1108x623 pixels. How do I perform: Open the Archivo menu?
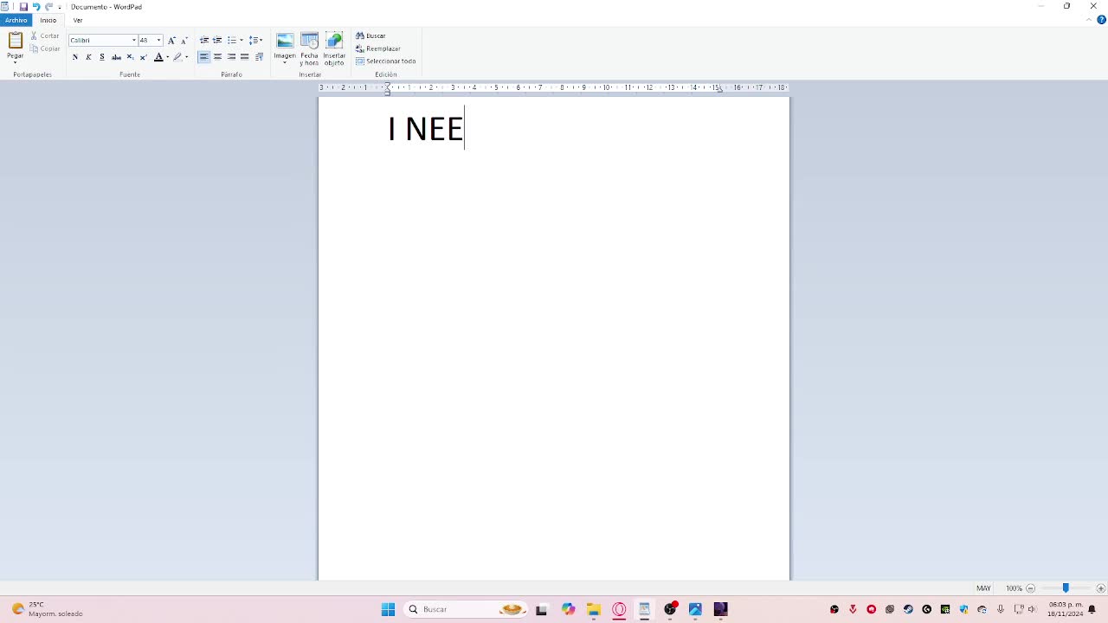point(16,20)
